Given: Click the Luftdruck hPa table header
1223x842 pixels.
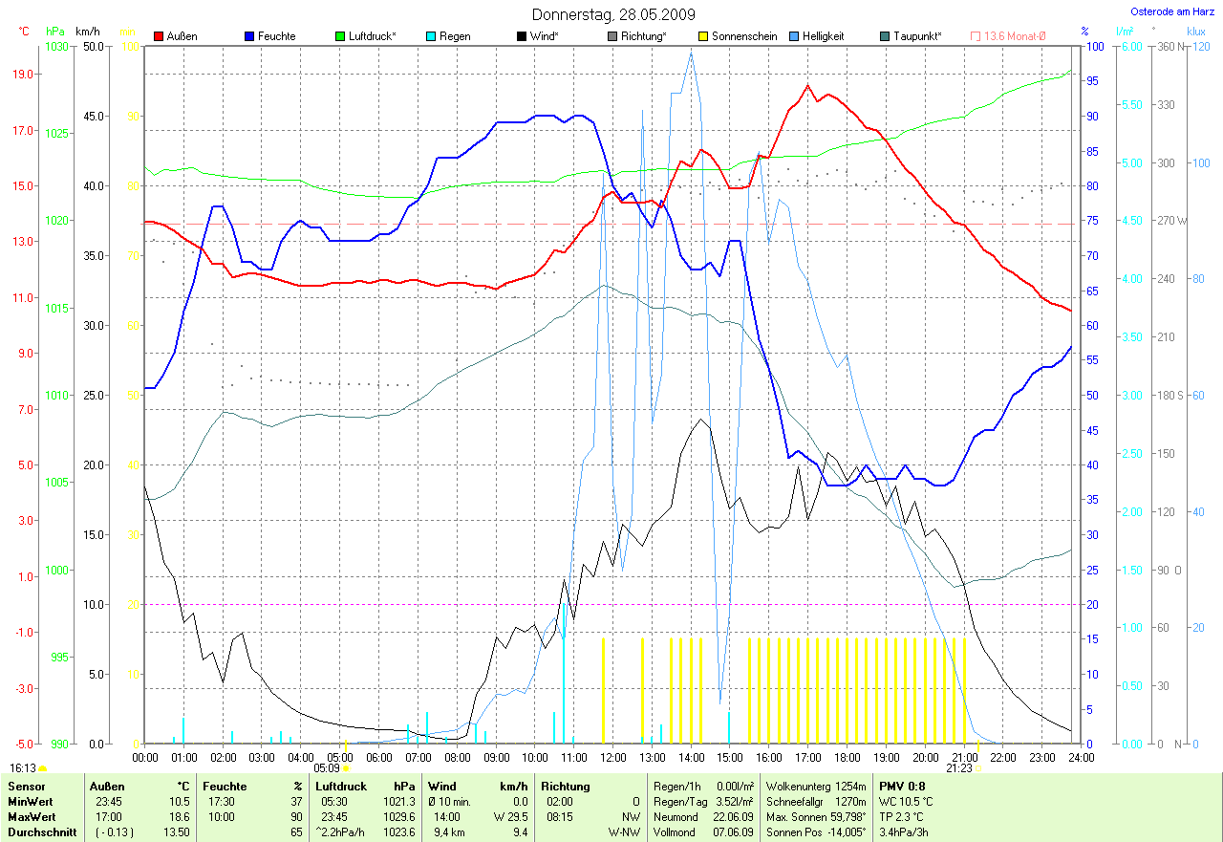Looking at the screenshot, I should click(365, 786).
